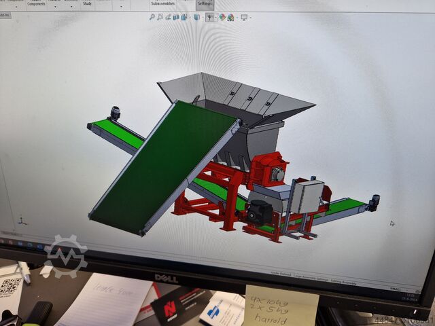Image resolution: width=435 pixels, height=326 pixels.
Task: Toggle the Hide/Show Items visibility button
Action: point(209,17)
